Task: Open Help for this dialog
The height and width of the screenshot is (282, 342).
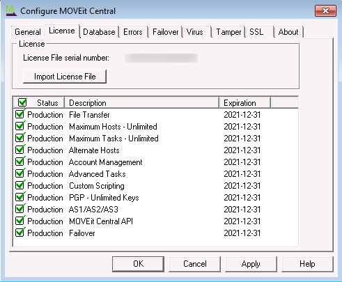Action: point(307,264)
